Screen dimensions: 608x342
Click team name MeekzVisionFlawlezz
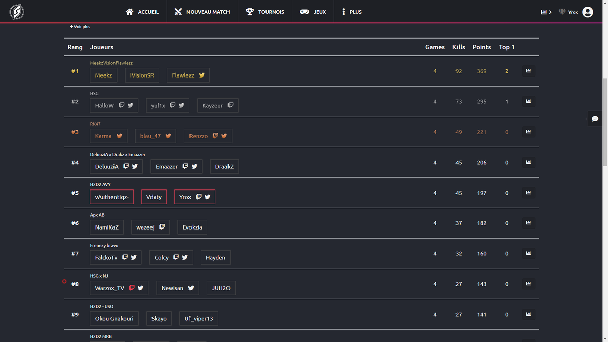(111, 63)
